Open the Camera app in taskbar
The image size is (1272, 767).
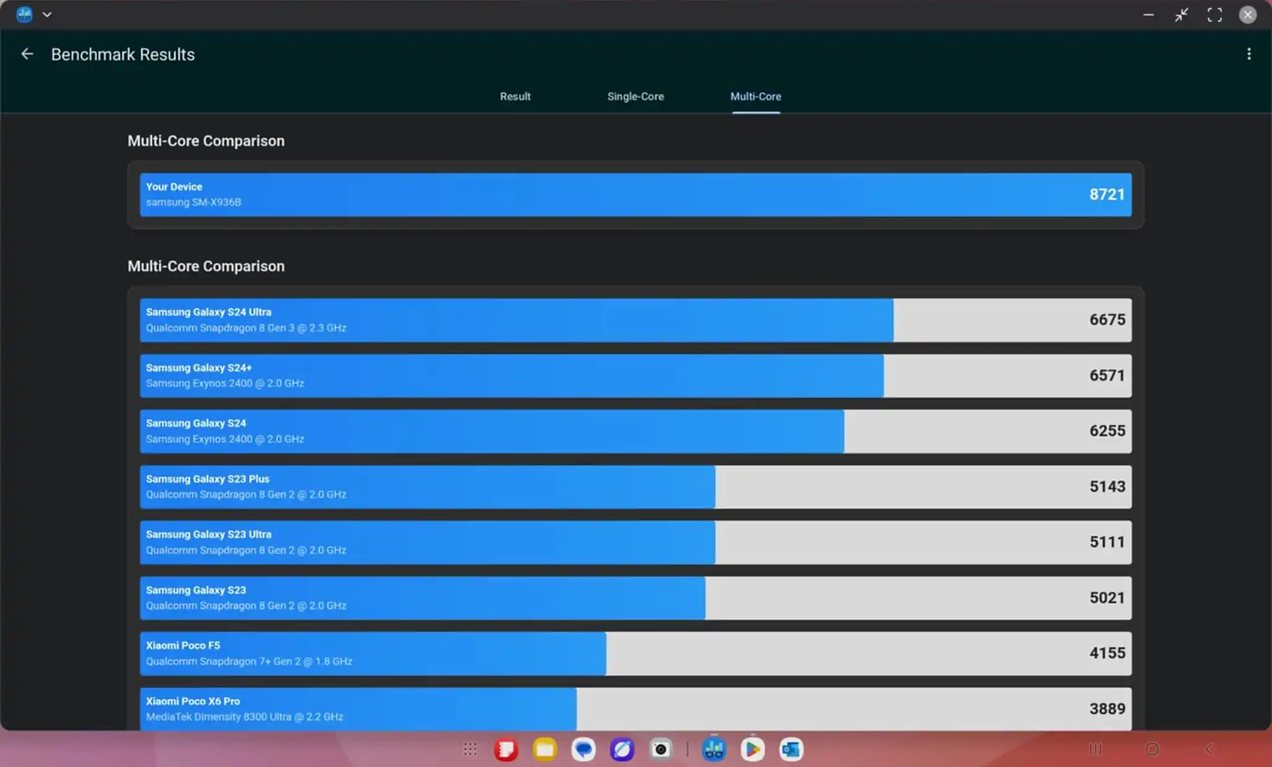[661, 750]
